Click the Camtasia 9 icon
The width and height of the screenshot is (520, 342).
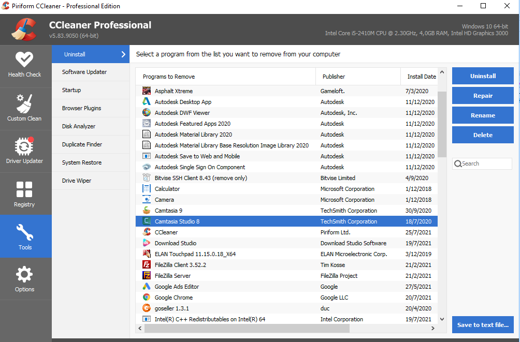click(146, 211)
